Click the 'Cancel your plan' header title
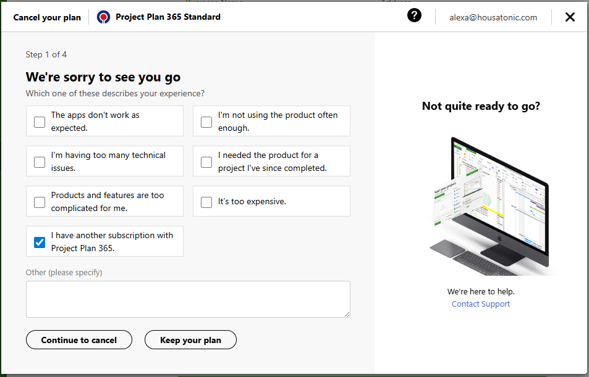Viewport: 589px width, 377px height. [47, 17]
